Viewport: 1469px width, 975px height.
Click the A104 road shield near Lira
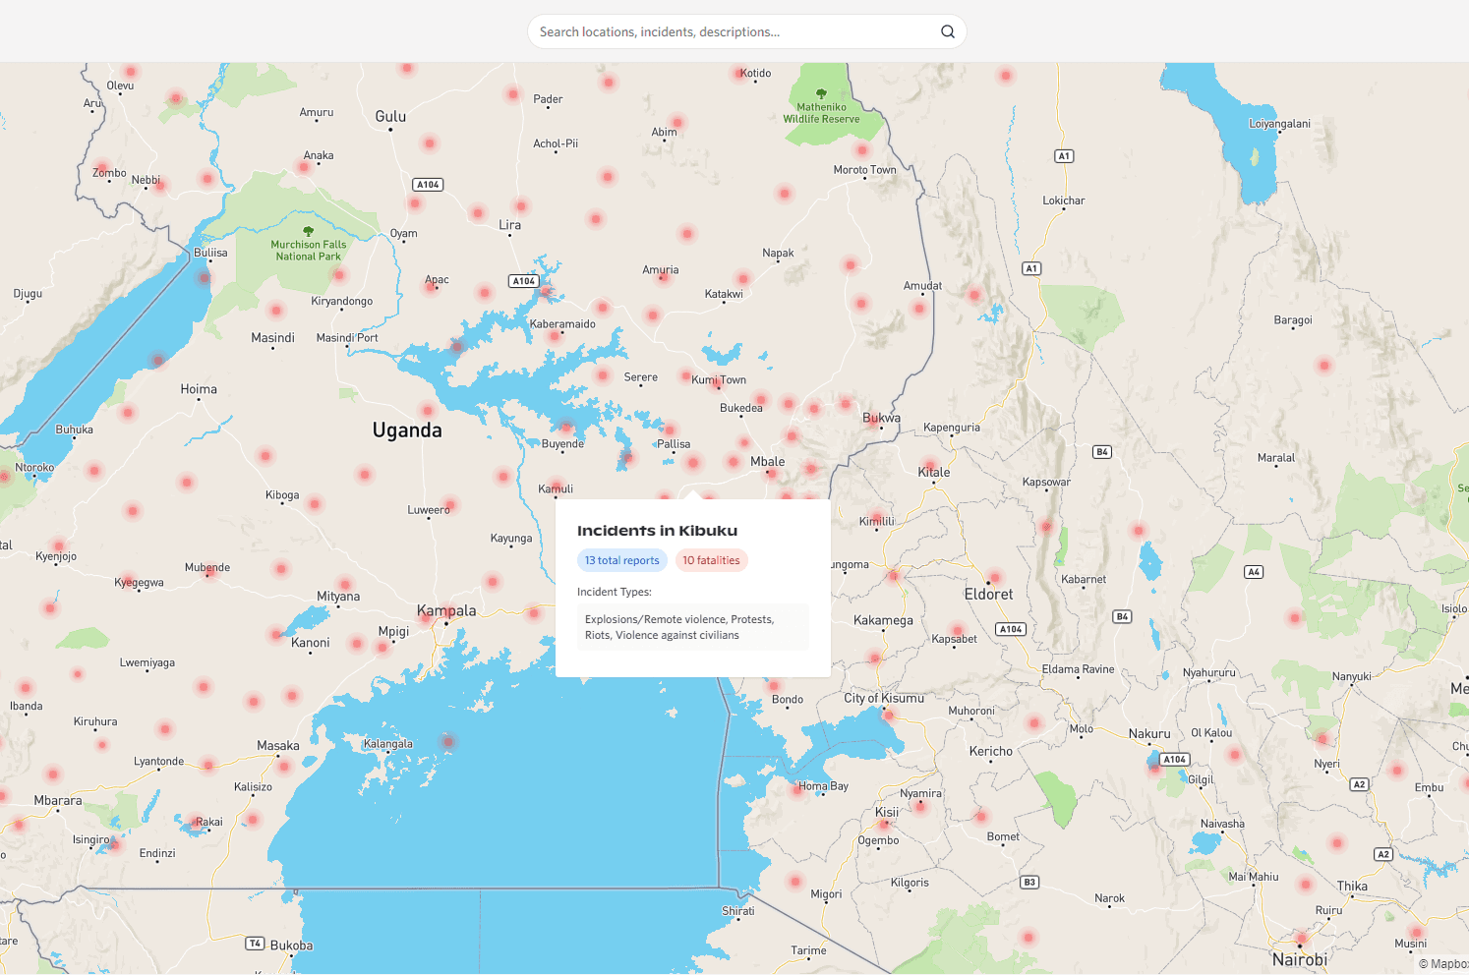[x=524, y=281]
